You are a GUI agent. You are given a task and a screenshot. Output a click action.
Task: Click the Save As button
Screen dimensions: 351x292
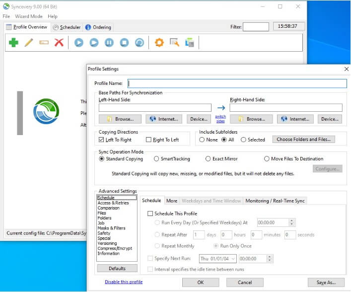click(x=326, y=283)
